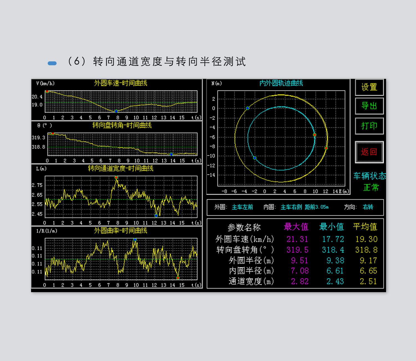Click the 车辆状态 正常 status indicator
Image resolution: width=416 pixels, height=361 pixels.
click(x=370, y=182)
